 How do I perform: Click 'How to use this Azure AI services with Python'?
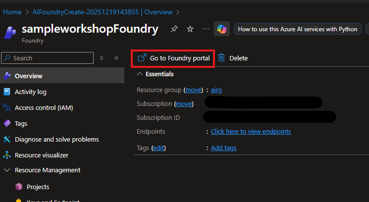tap(298, 29)
